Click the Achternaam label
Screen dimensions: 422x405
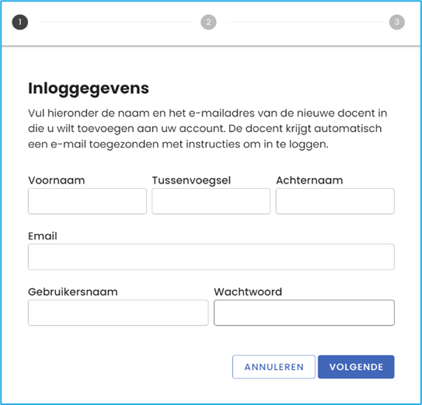tap(309, 180)
